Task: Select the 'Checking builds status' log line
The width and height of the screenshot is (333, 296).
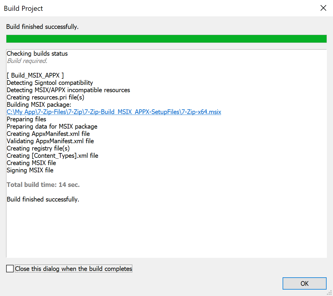Action: coord(37,54)
